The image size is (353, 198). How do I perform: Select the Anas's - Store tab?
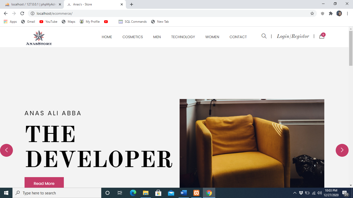point(95,4)
